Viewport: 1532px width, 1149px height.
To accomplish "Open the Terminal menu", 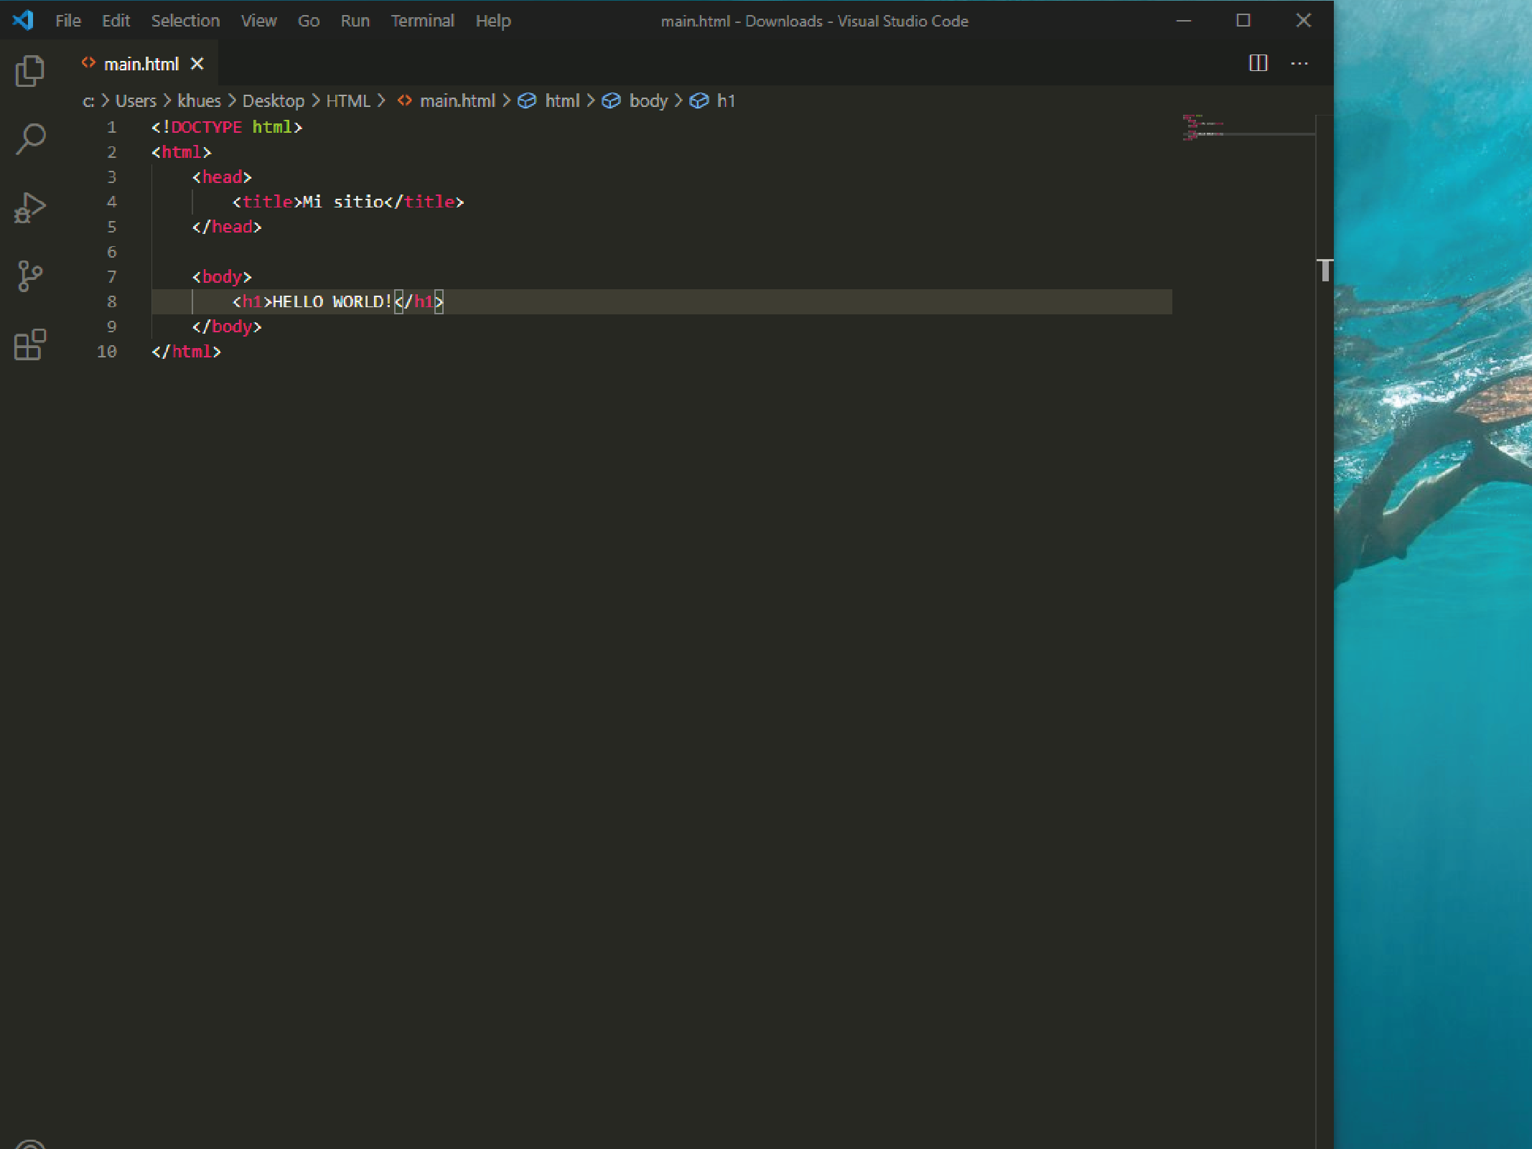I will (422, 21).
